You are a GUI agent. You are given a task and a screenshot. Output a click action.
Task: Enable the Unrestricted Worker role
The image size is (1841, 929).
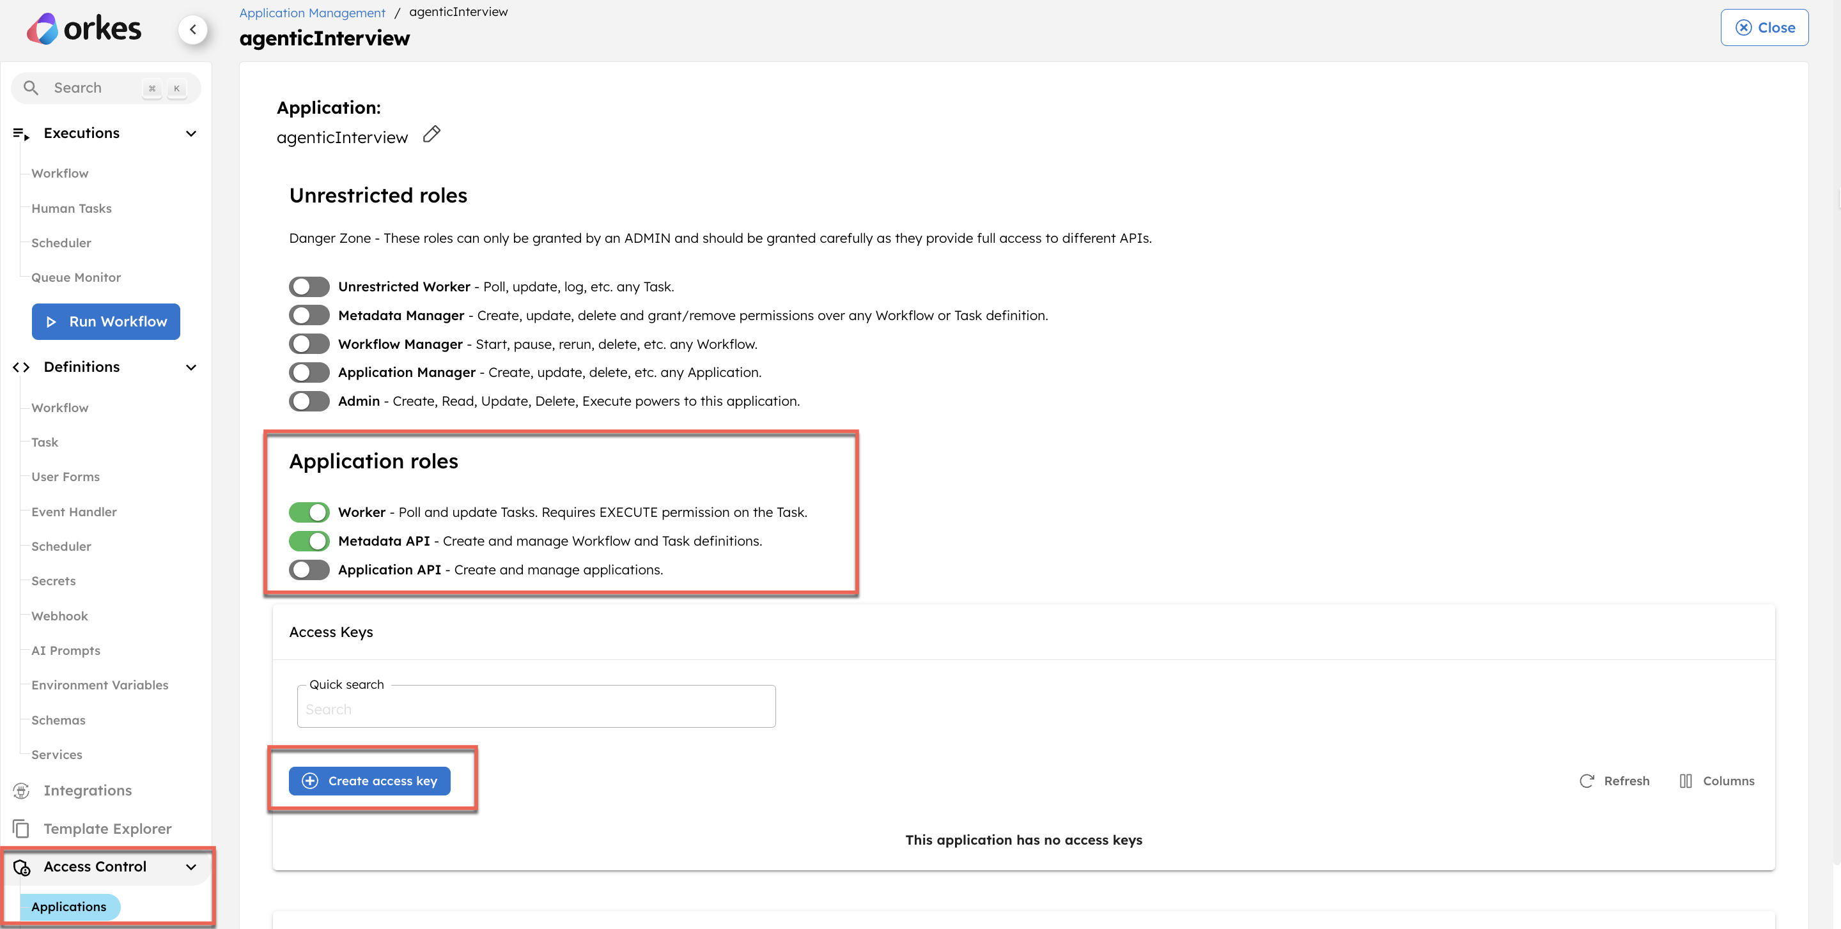(x=309, y=287)
